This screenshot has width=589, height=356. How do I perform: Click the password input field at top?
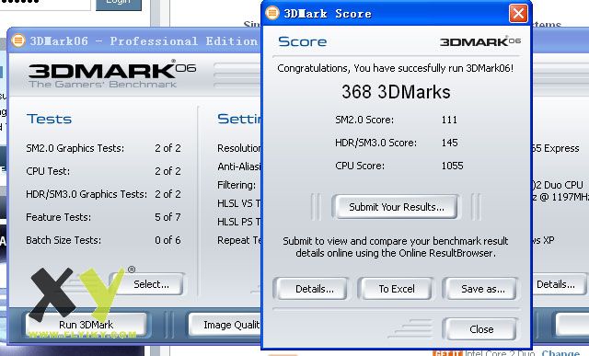tap(45, 4)
